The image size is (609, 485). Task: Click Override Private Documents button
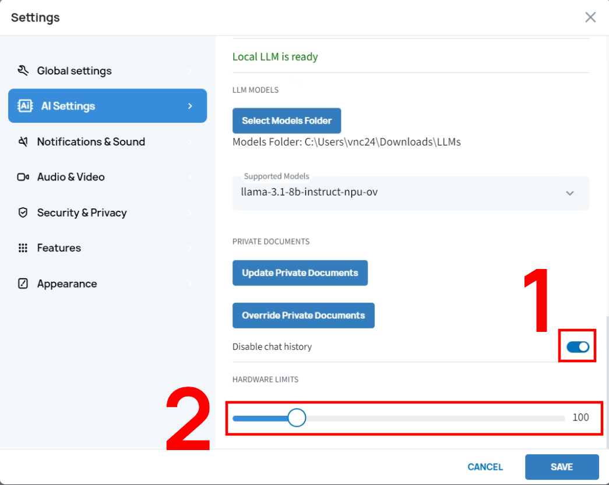pyautogui.click(x=304, y=316)
